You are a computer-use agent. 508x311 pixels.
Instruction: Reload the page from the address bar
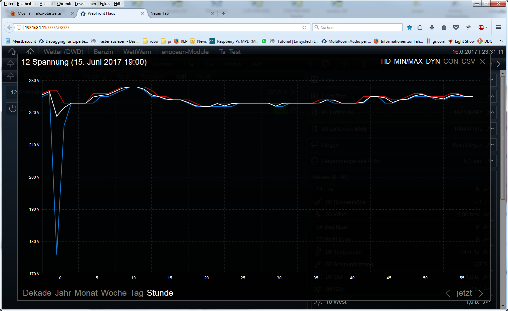coord(304,27)
